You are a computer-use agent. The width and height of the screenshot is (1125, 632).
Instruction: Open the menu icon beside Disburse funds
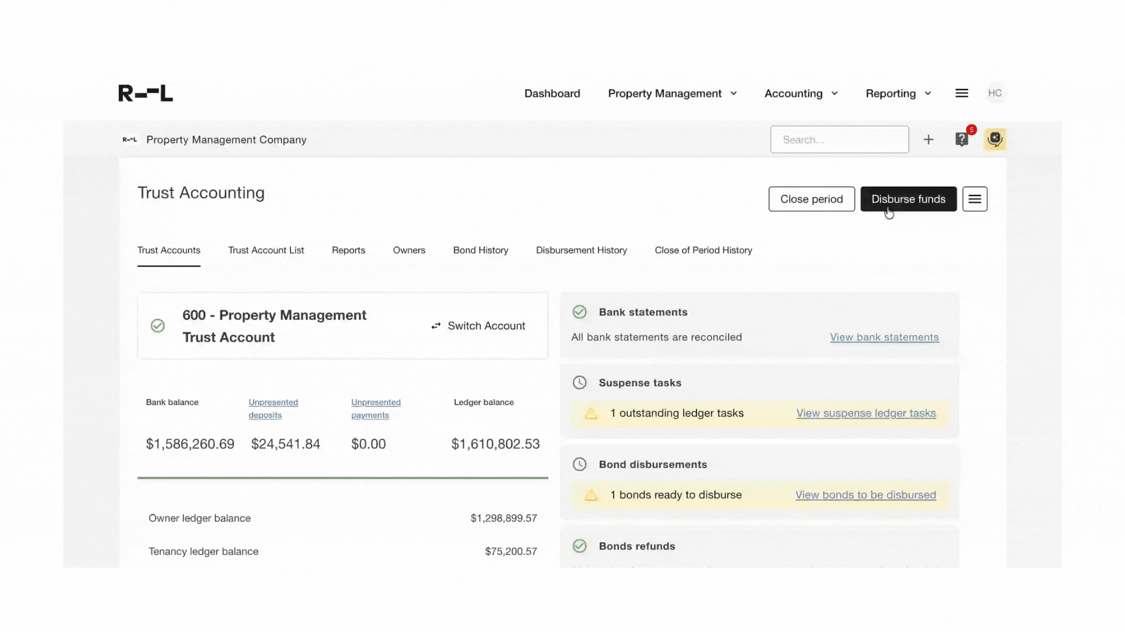[x=974, y=199]
